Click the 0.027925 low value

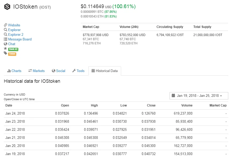(120, 130)
